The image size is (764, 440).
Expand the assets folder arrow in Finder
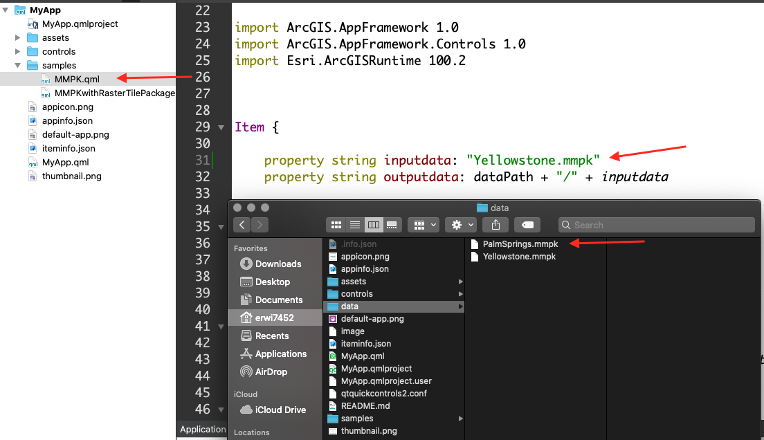(460, 281)
